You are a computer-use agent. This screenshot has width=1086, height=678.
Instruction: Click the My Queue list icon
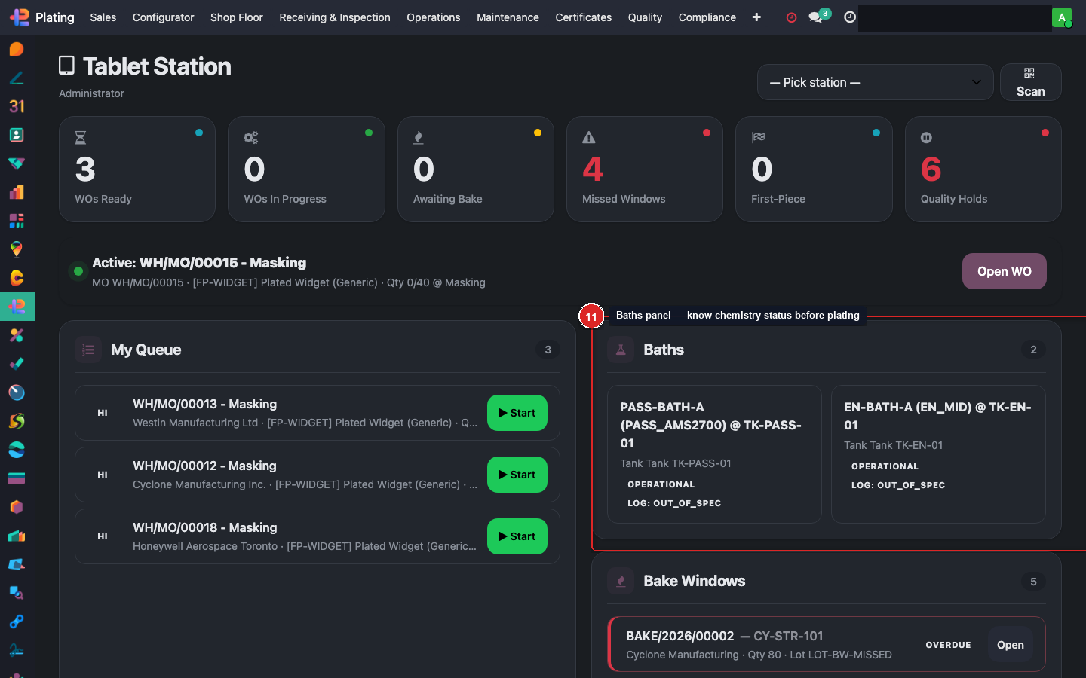click(88, 350)
